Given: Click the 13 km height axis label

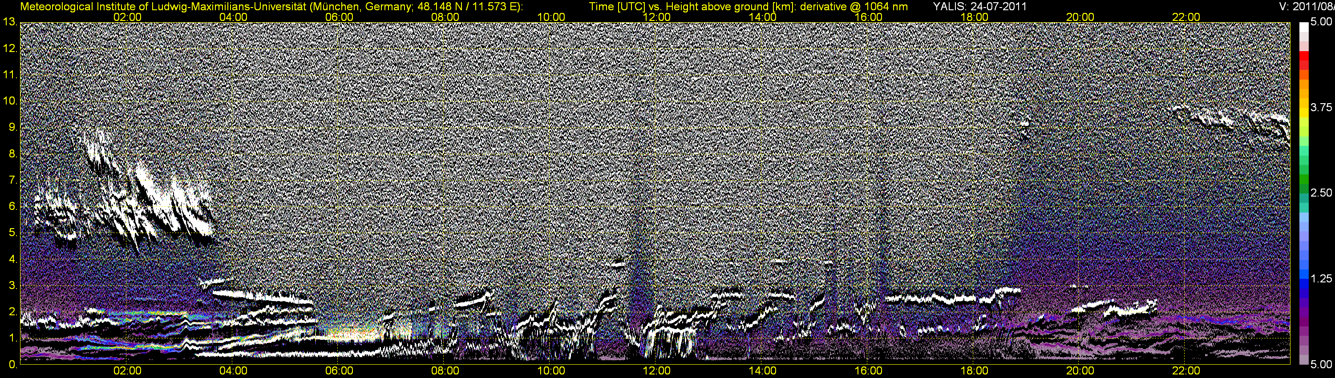Looking at the screenshot, I should [x=10, y=22].
